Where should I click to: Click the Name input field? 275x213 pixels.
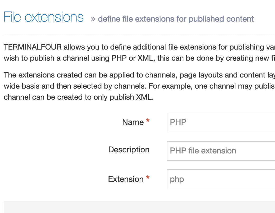click(x=221, y=123)
